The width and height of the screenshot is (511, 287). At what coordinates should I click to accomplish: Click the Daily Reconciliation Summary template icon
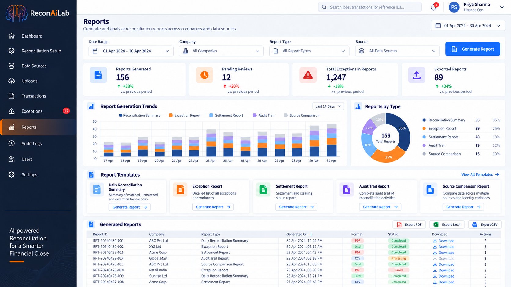97,190
